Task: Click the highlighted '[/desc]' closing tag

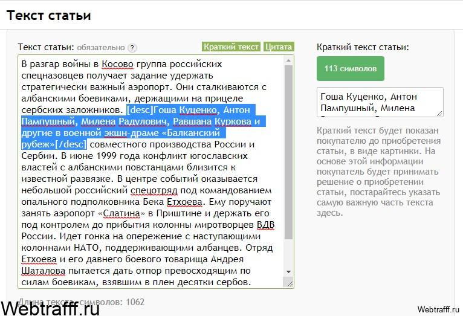Action: 71,144
